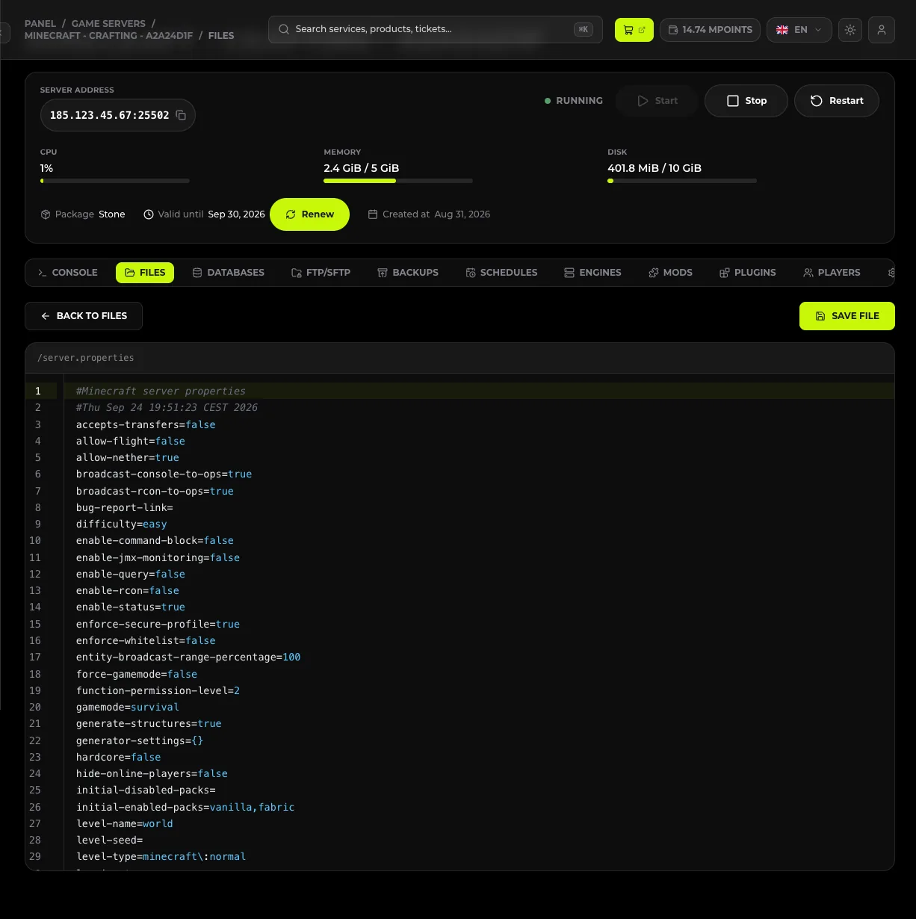Image resolution: width=916 pixels, height=919 pixels.
Task: Open the CONSOLE tab
Action: [x=68, y=273]
